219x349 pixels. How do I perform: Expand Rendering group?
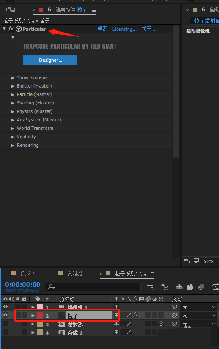13,146
